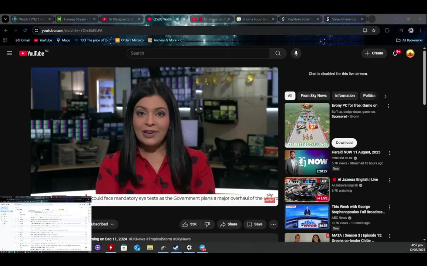Click the Create button

tap(374, 53)
